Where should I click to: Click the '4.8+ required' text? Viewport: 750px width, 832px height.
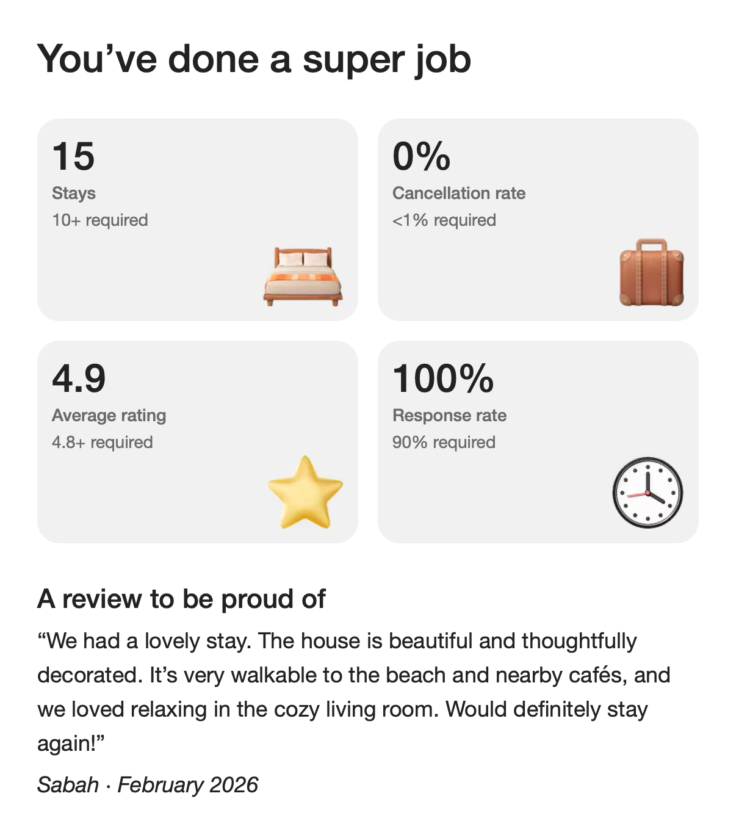103,443
